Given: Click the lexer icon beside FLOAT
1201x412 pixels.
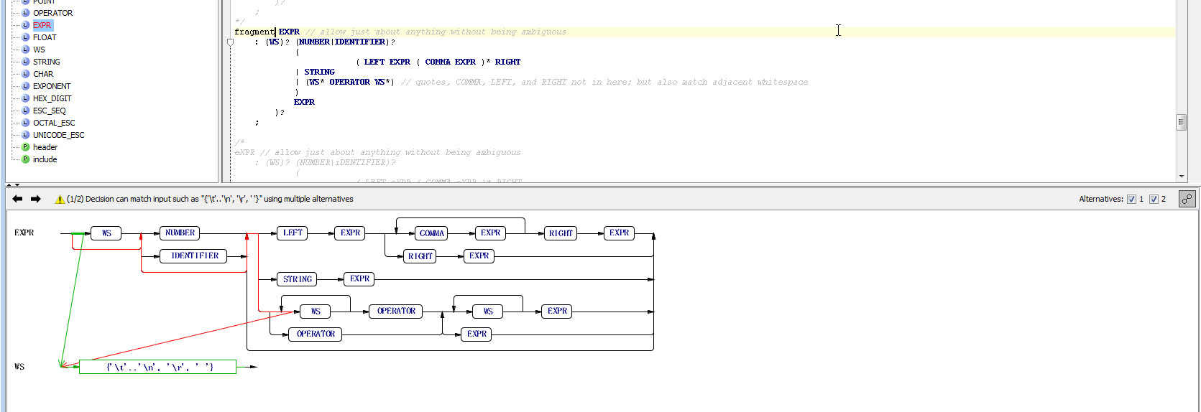Looking at the screenshot, I should click(x=26, y=37).
